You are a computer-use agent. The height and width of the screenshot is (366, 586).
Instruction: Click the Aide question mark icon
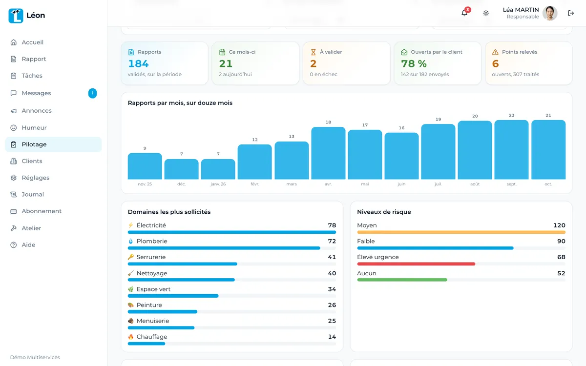pyautogui.click(x=14, y=245)
